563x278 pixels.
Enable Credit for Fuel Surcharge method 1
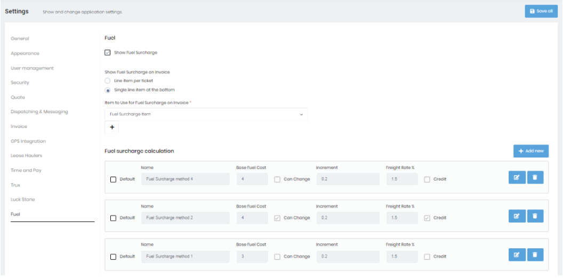tap(427, 257)
